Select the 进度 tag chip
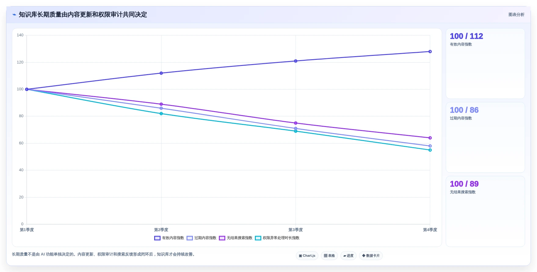537x272 pixels. point(348,256)
